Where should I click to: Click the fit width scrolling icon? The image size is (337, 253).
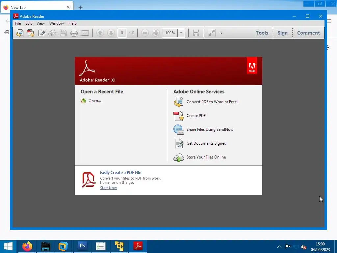pos(196,33)
